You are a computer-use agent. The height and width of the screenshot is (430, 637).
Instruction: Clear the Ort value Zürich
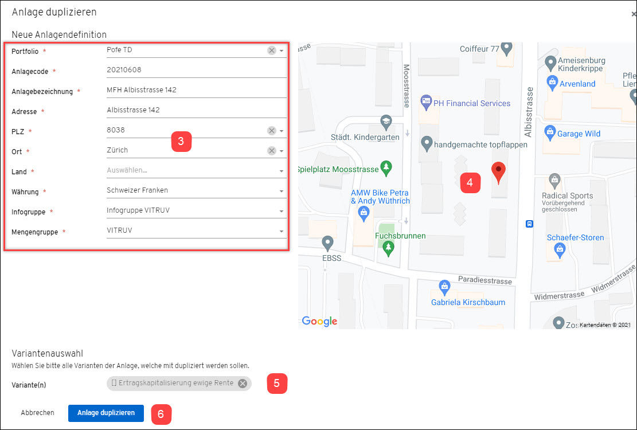271,151
